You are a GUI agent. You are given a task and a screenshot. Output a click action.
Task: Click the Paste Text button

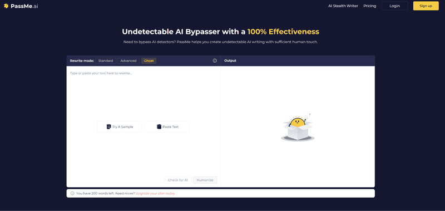(167, 127)
